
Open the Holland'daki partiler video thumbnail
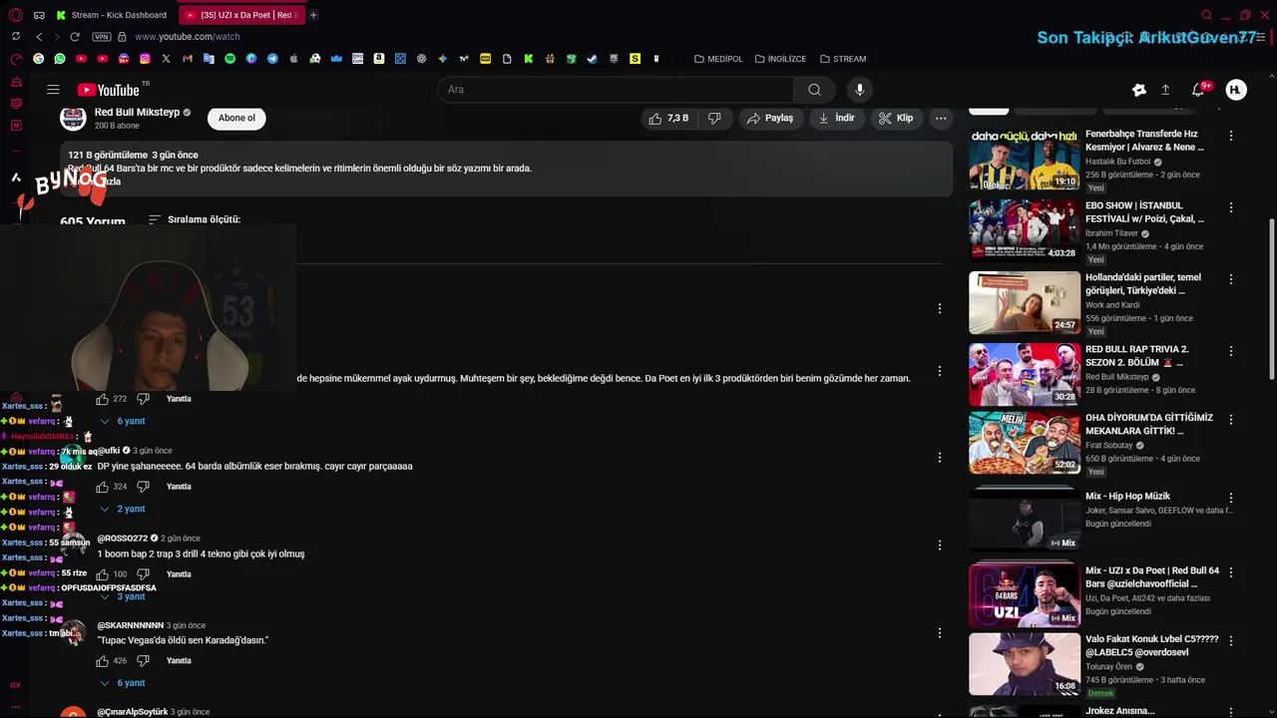1024,302
